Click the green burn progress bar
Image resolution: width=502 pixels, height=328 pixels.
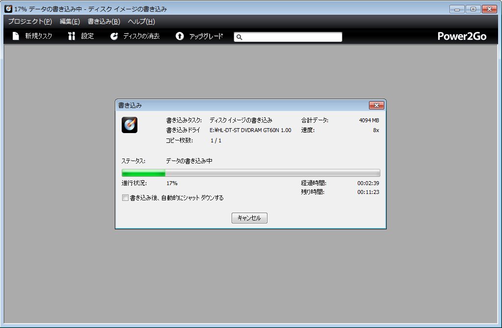pyautogui.click(x=251, y=173)
